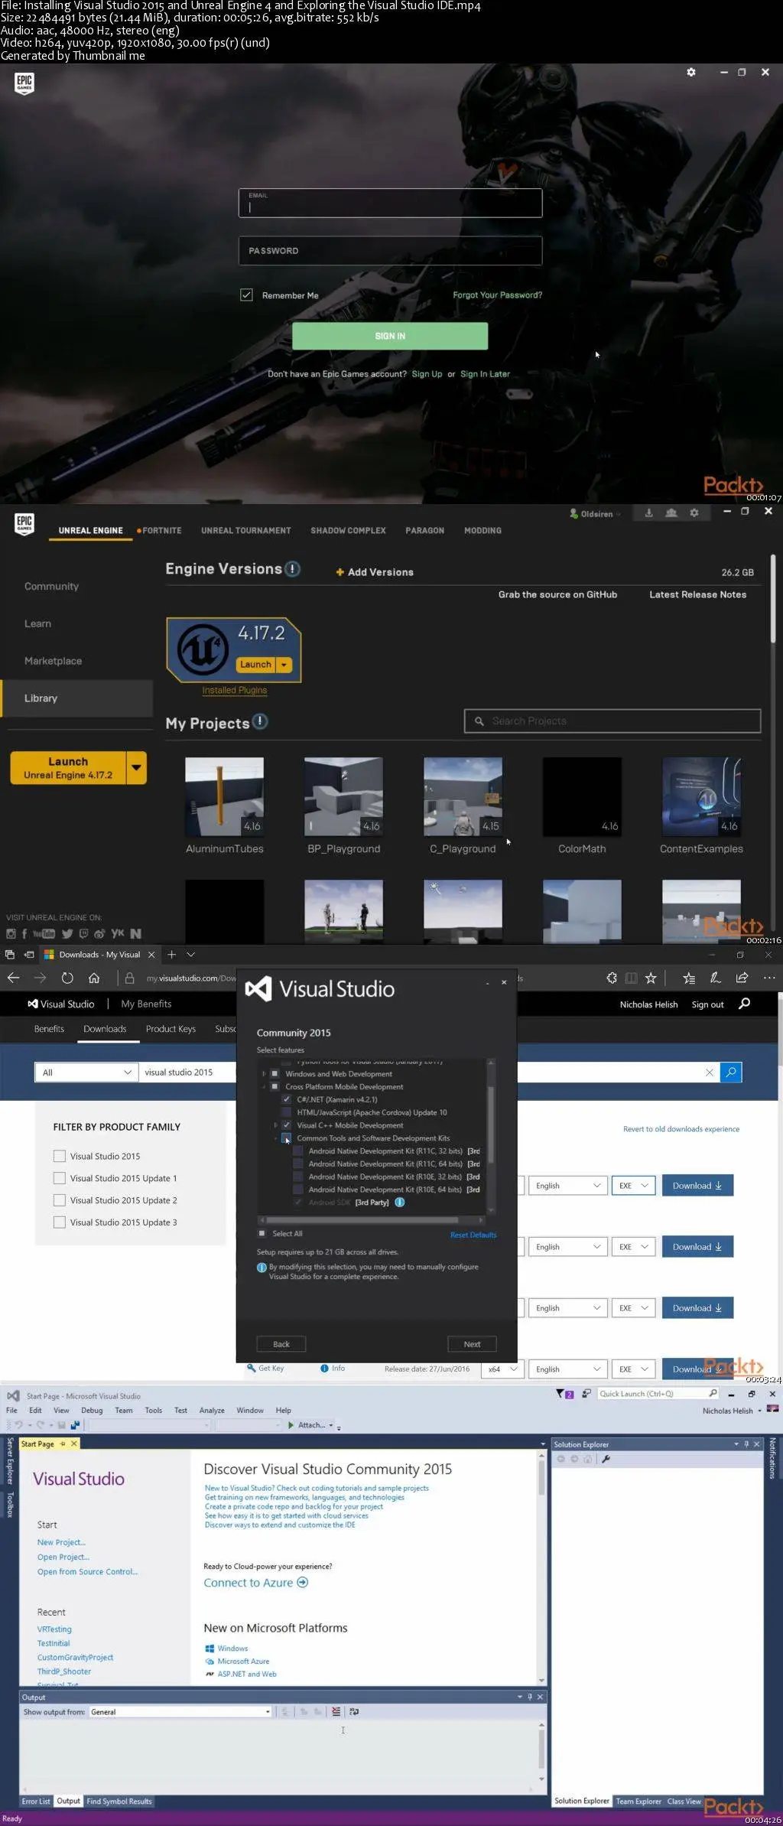The height and width of the screenshot is (1826, 783).
Task: Open Edge more options ellipsis
Action: click(x=769, y=978)
